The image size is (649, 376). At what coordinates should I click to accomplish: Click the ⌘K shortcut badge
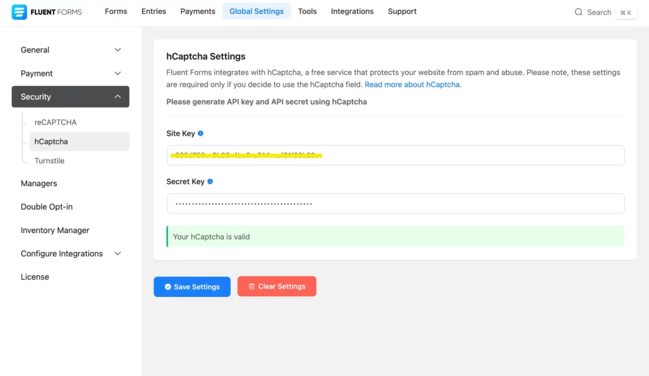[x=626, y=13]
